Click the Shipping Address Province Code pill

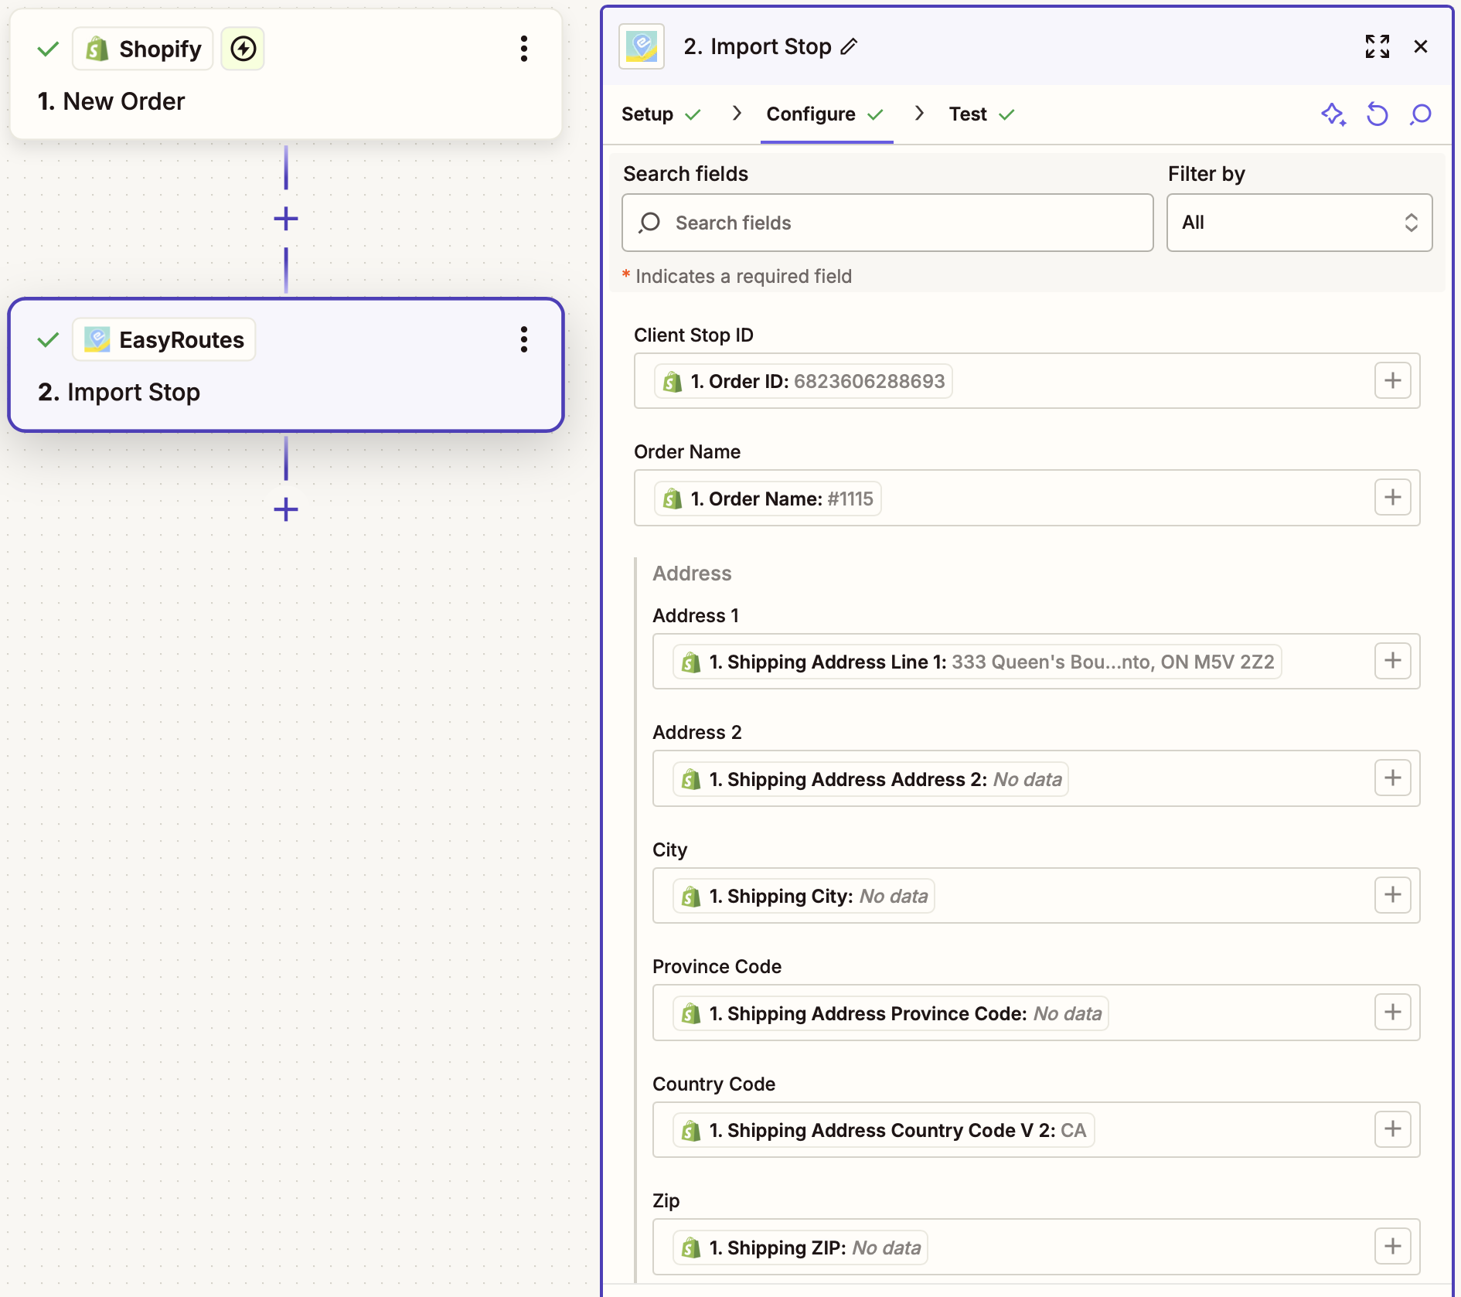pos(891,1013)
